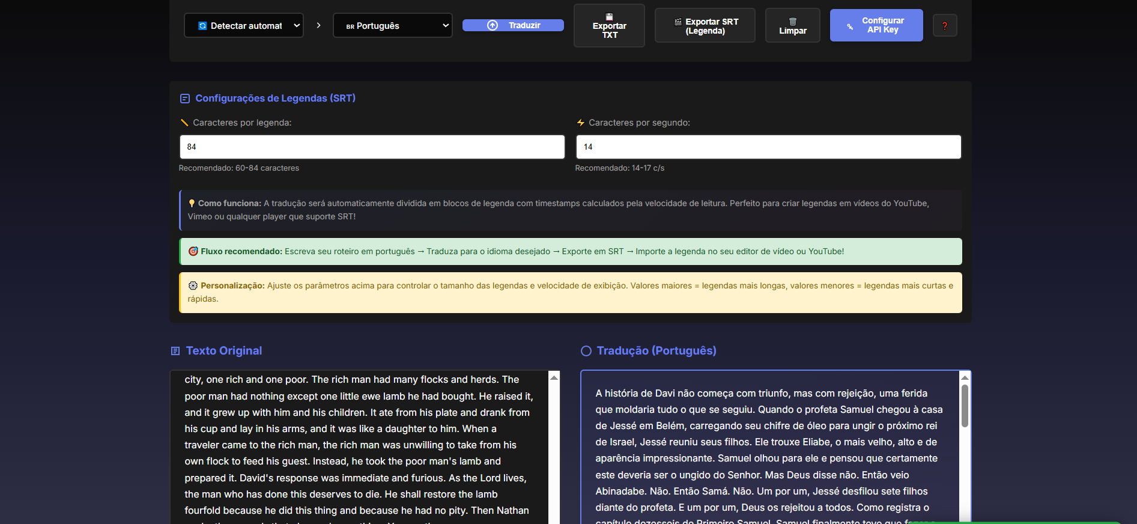Click the arrow between the language selectors
Viewport: 1137px width, 524px height.
point(318,25)
